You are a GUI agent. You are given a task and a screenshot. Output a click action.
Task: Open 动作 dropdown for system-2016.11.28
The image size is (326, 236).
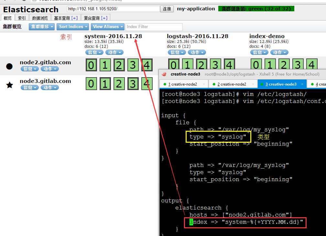(114, 52)
